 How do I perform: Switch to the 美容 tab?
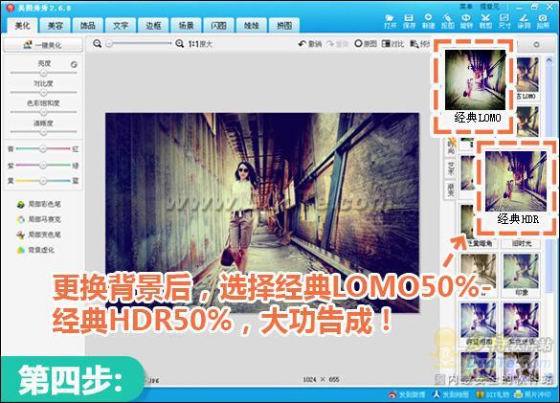(x=56, y=25)
